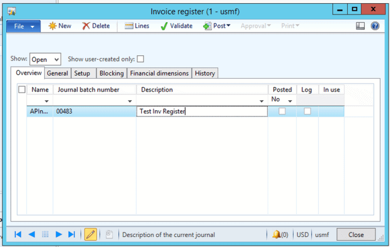Click the document attachment icon in status bar
The height and width of the screenshot is (247, 390).
(x=109, y=234)
